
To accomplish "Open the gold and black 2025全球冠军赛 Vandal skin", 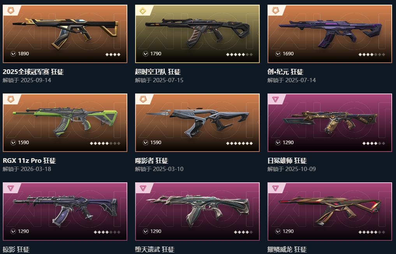I will coord(65,32).
